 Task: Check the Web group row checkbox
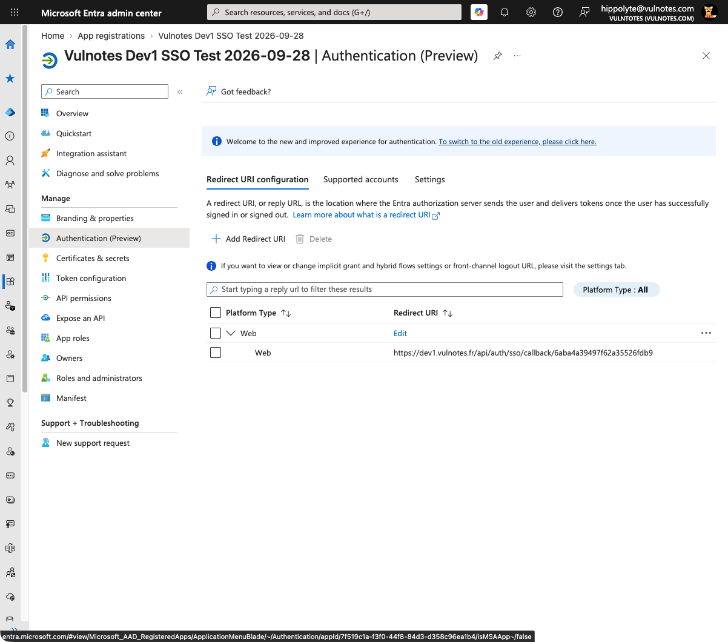click(x=216, y=333)
